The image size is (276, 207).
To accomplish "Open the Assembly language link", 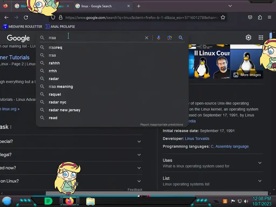I will (x=232, y=146).
